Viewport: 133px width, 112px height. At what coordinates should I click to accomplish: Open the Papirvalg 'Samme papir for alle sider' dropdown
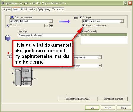(x=48, y=35)
